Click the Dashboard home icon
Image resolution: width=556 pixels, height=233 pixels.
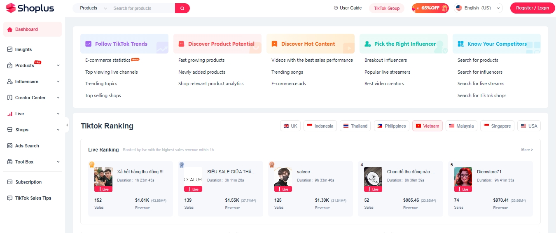[10, 29]
